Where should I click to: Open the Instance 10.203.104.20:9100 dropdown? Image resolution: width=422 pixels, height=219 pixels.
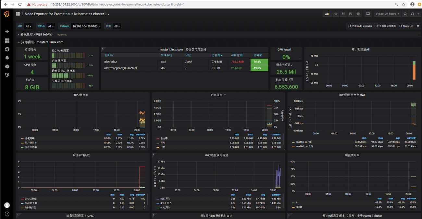coord(86,26)
